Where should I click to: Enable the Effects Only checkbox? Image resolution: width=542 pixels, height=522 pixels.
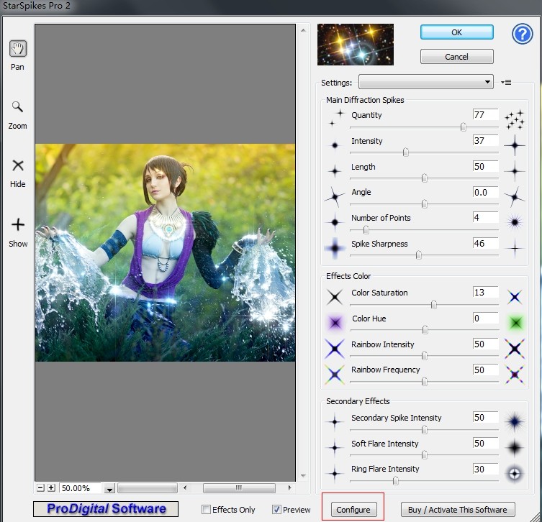tap(206, 509)
